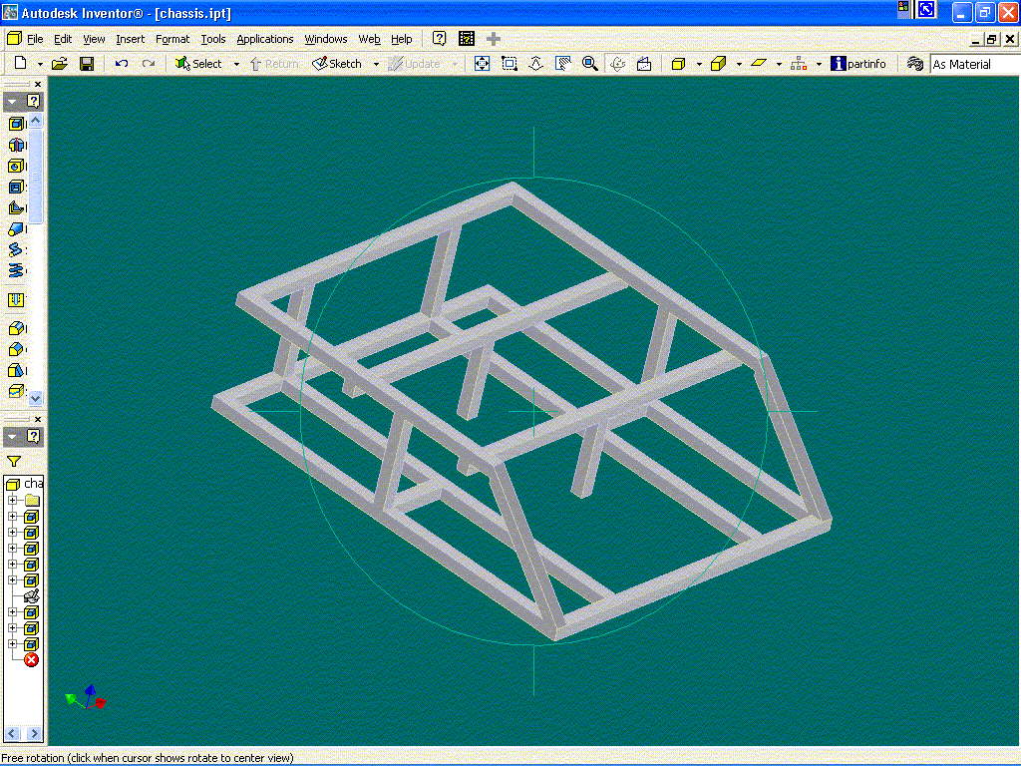Click the Look At icon
This screenshot has height=766, width=1021.
[644, 63]
